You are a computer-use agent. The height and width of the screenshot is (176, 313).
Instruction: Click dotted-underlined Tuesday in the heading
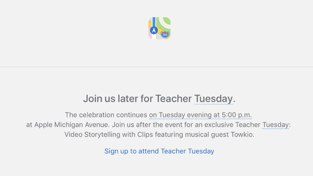213,99
